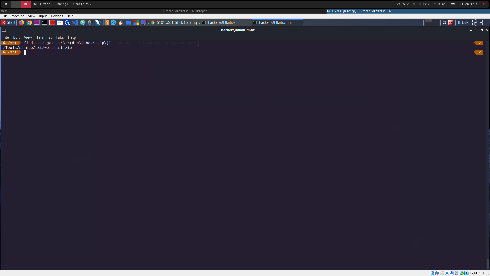The image size is (490, 276).
Task: Click the HL User panel button
Action: click(x=463, y=22)
